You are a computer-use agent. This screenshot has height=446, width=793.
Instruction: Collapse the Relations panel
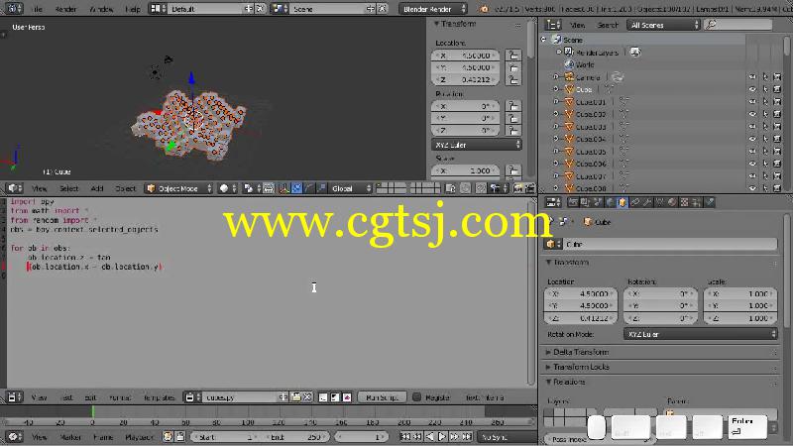pos(565,382)
